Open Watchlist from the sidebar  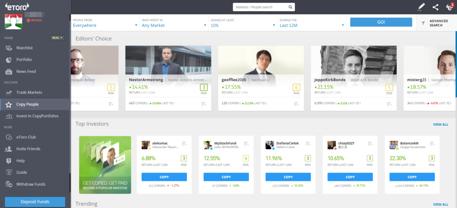click(25, 48)
